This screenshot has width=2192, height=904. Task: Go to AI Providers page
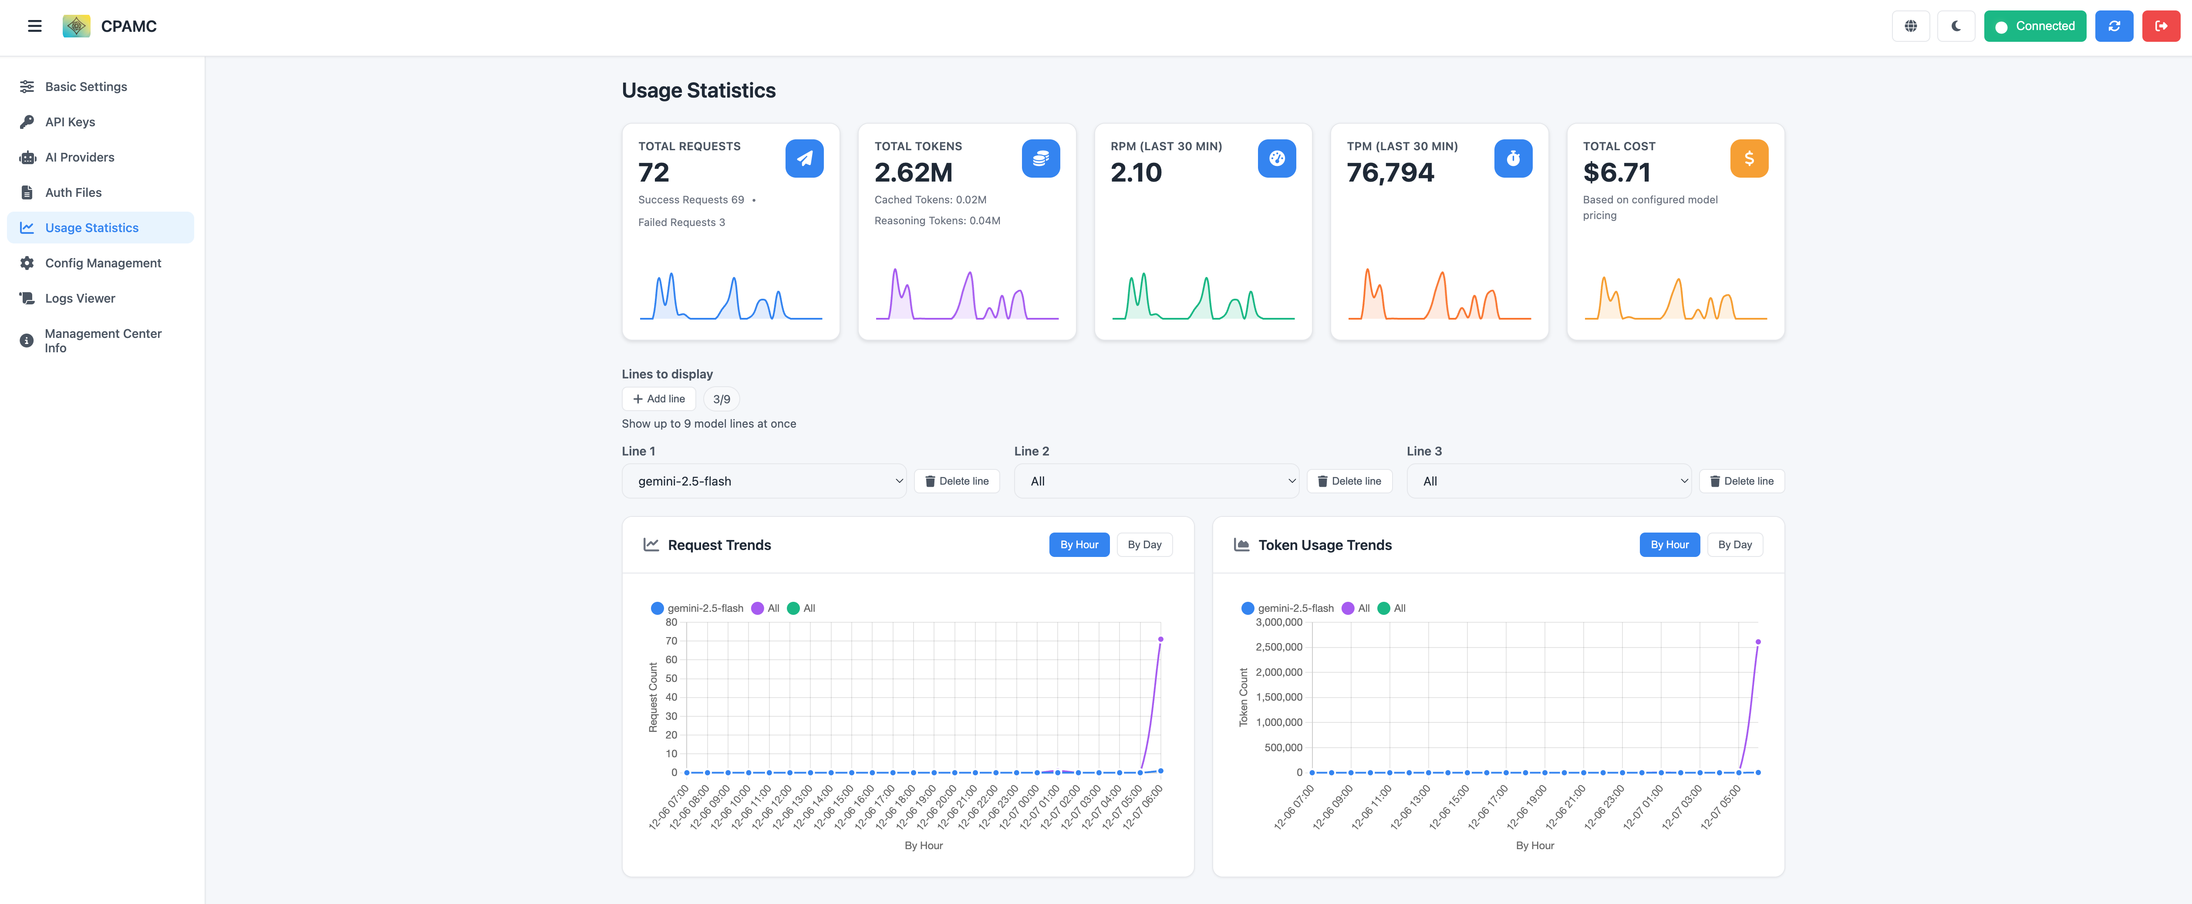pos(79,158)
